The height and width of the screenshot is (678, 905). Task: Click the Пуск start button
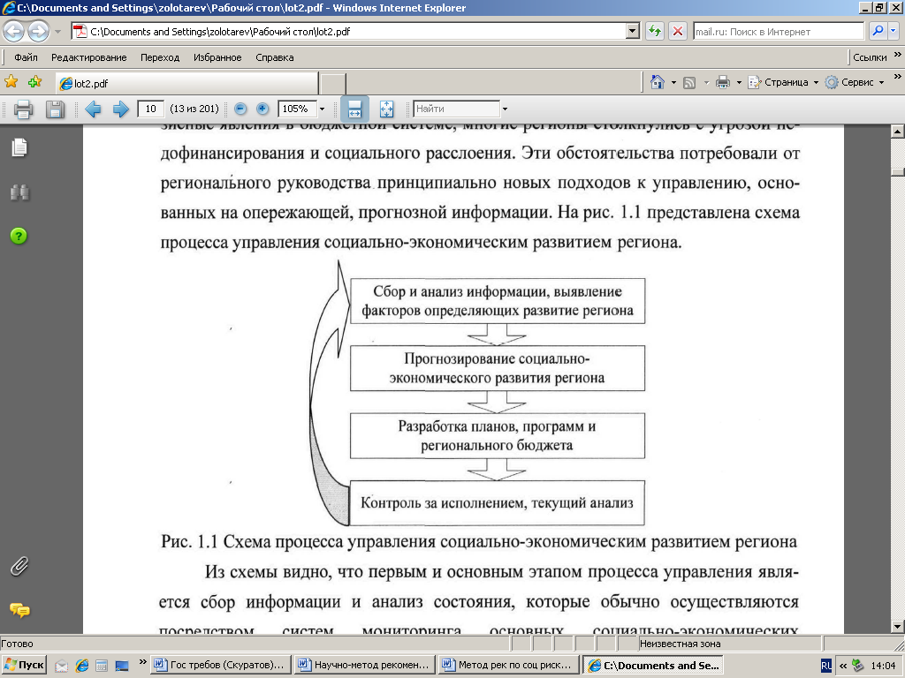24,666
